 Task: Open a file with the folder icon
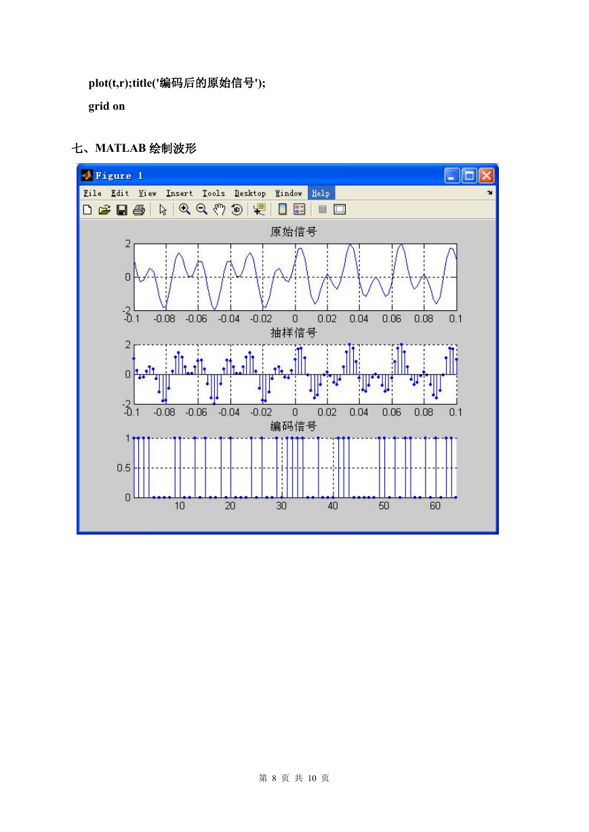(x=104, y=210)
